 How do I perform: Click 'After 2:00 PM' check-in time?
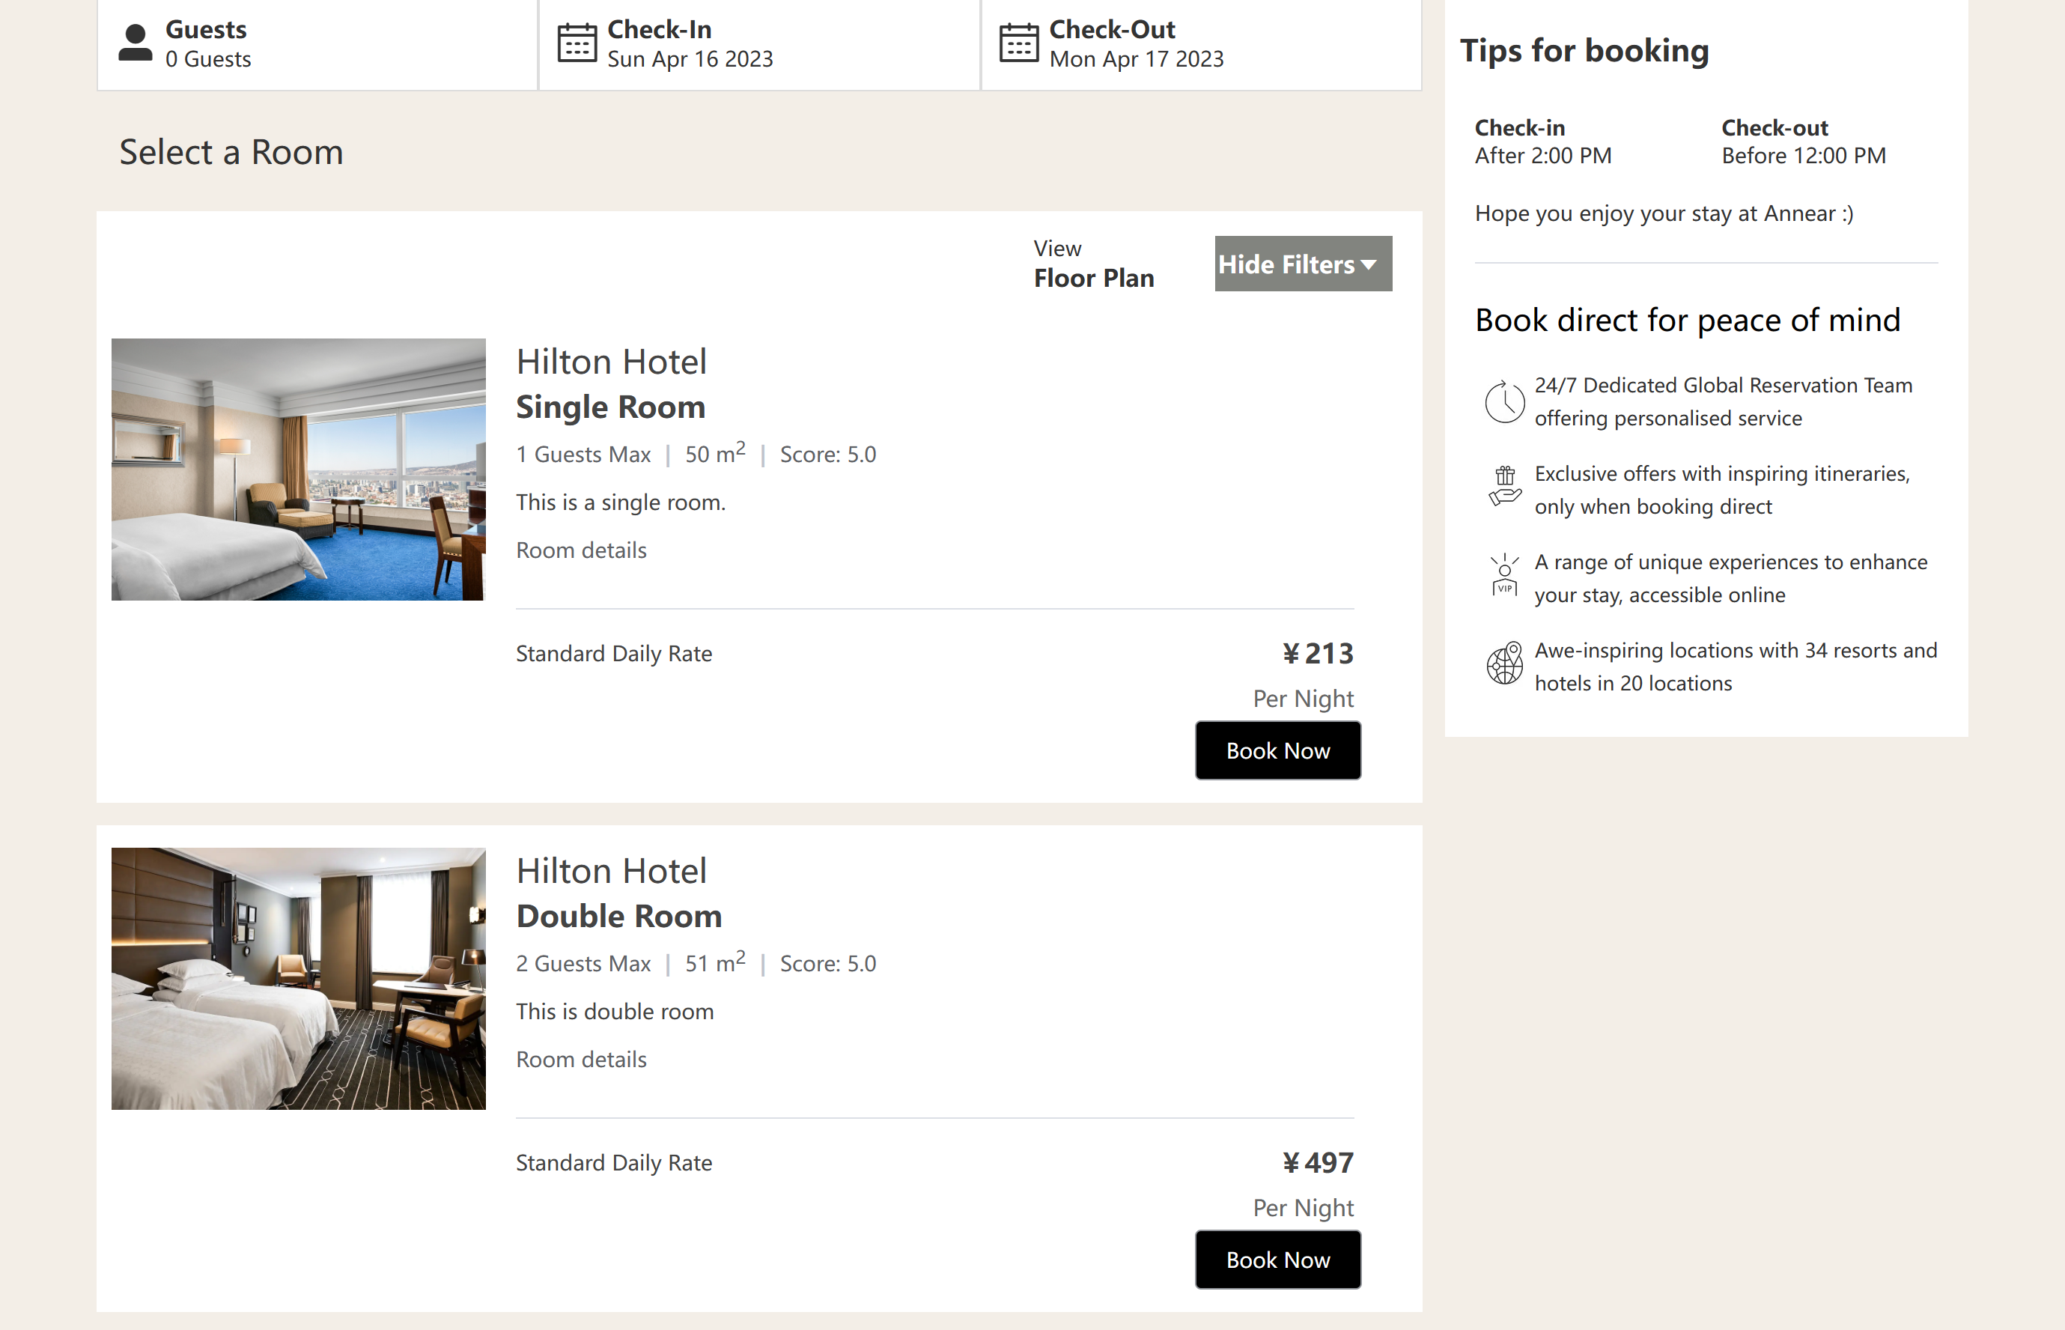coord(1542,157)
